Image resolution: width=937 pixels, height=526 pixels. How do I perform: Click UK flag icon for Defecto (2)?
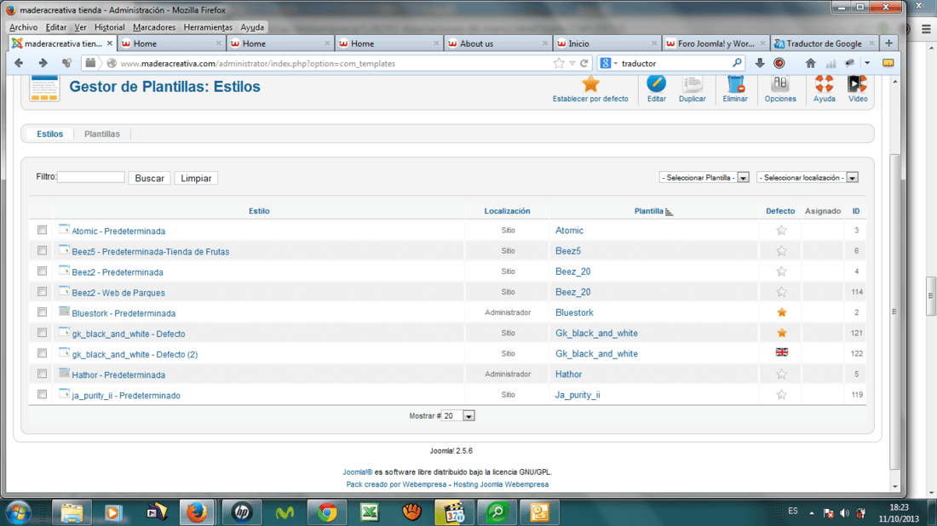(782, 352)
